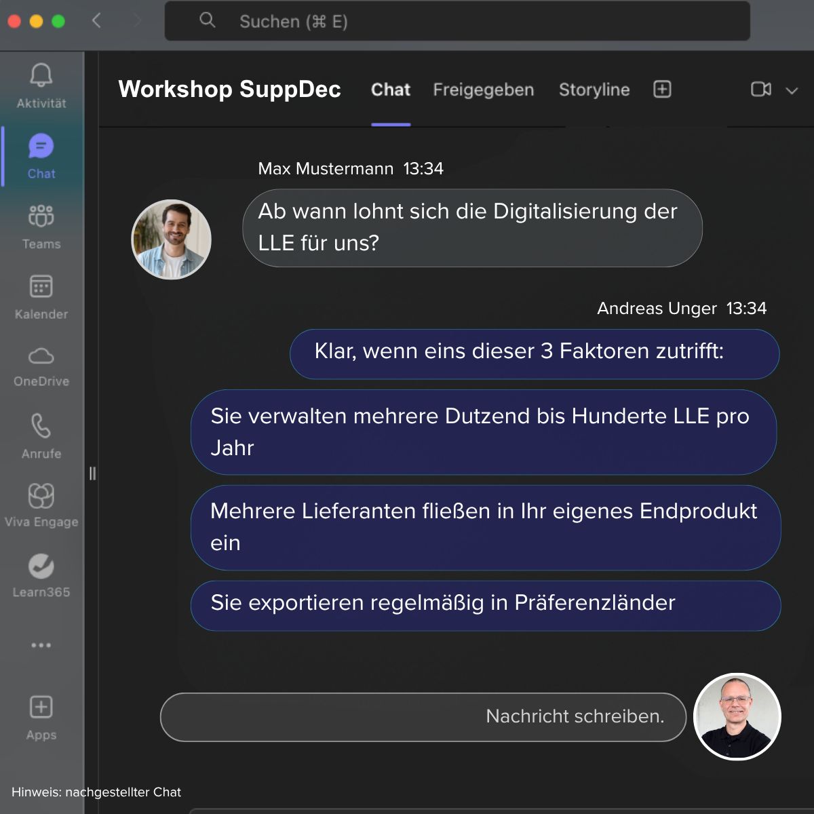Click the Nachricht schreiben message box

coord(423,717)
